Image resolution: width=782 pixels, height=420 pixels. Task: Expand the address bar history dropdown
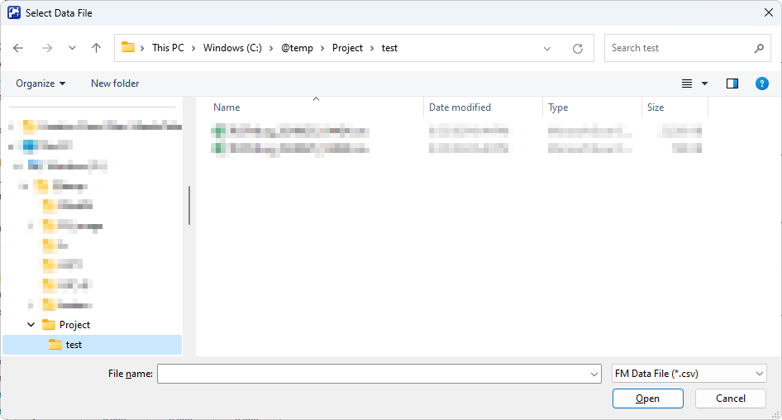pos(547,48)
